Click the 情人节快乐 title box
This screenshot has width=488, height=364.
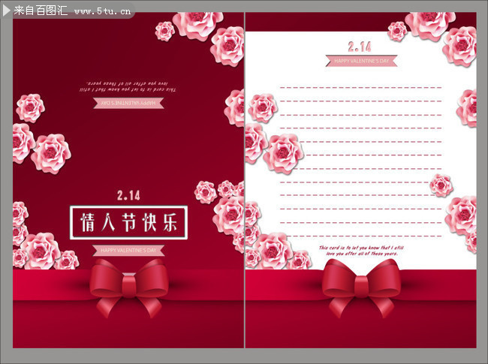click(x=128, y=222)
